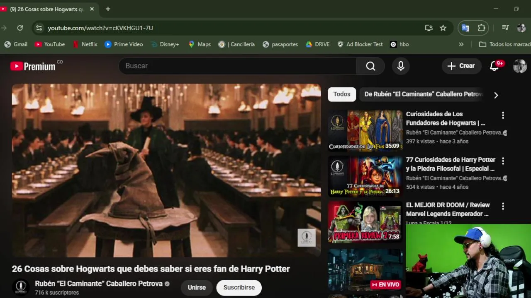Open Rubén El Caminante Caballero Petrova channel name
The height and width of the screenshot is (298, 531).
[99, 284]
